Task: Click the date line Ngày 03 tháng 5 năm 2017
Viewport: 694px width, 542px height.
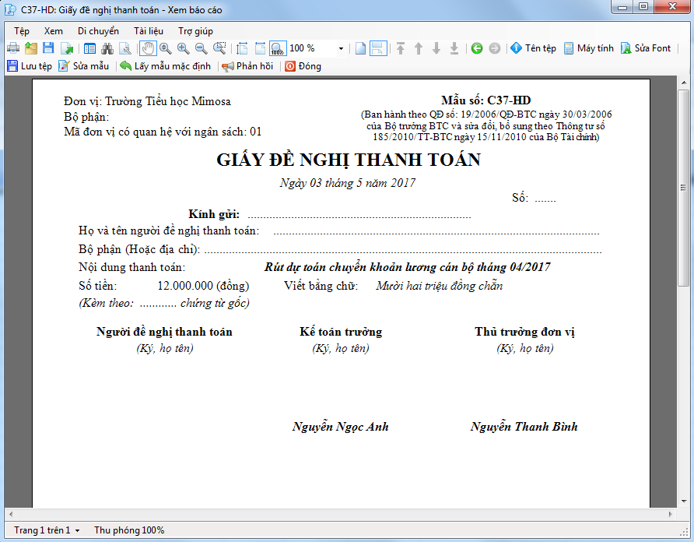Action: (x=348, y=183)
